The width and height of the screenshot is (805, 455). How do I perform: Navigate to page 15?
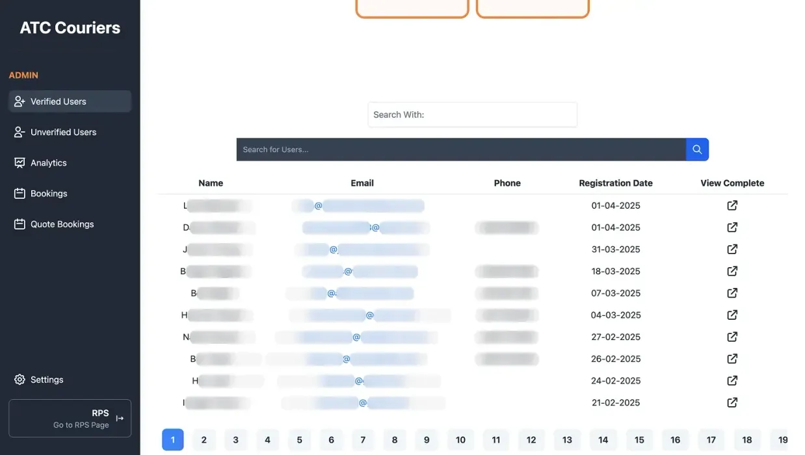(639, 440)
